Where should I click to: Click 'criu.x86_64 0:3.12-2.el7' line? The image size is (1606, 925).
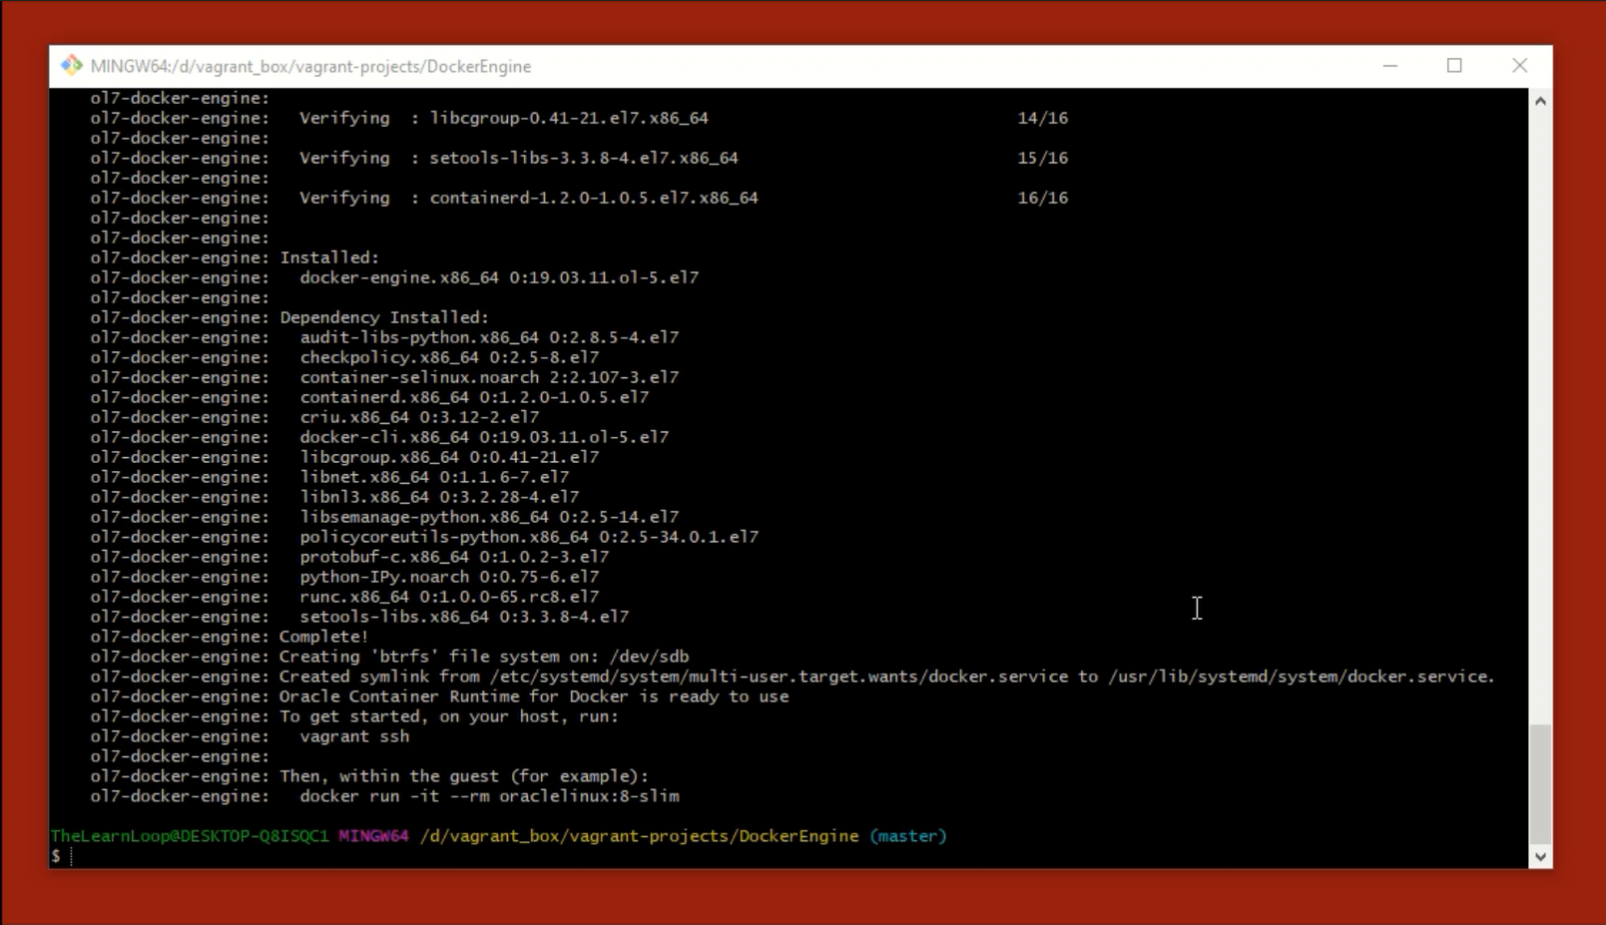coord(419,417)
